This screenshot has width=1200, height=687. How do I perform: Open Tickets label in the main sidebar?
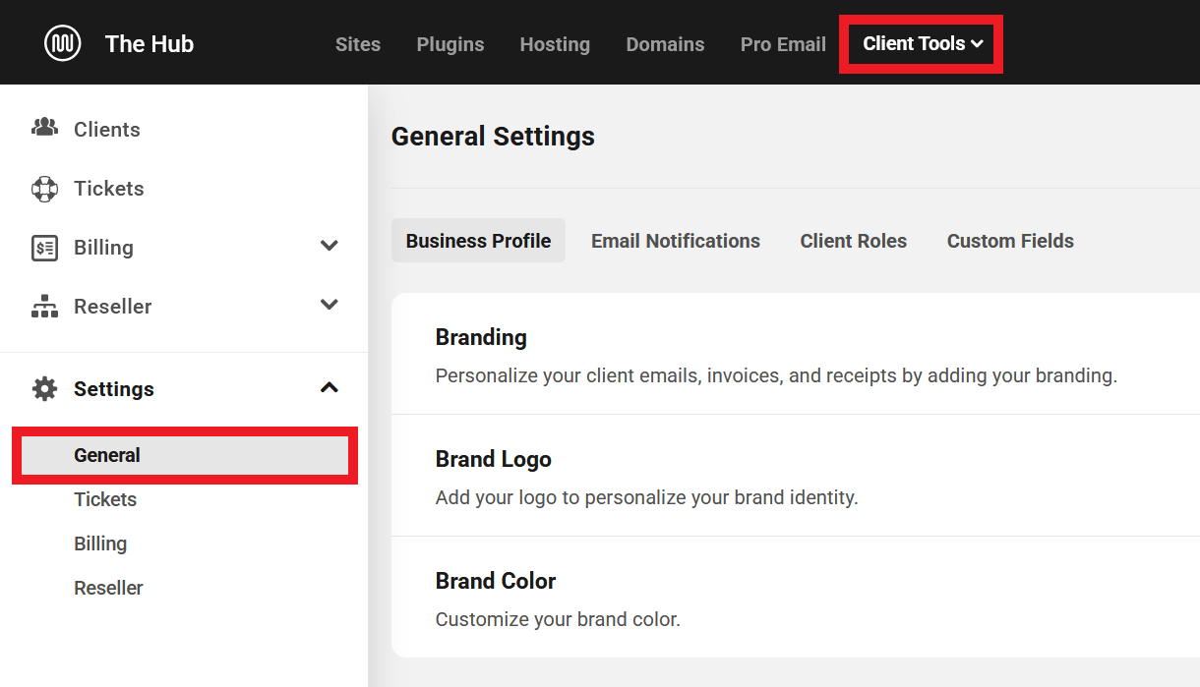click(108, 189)
